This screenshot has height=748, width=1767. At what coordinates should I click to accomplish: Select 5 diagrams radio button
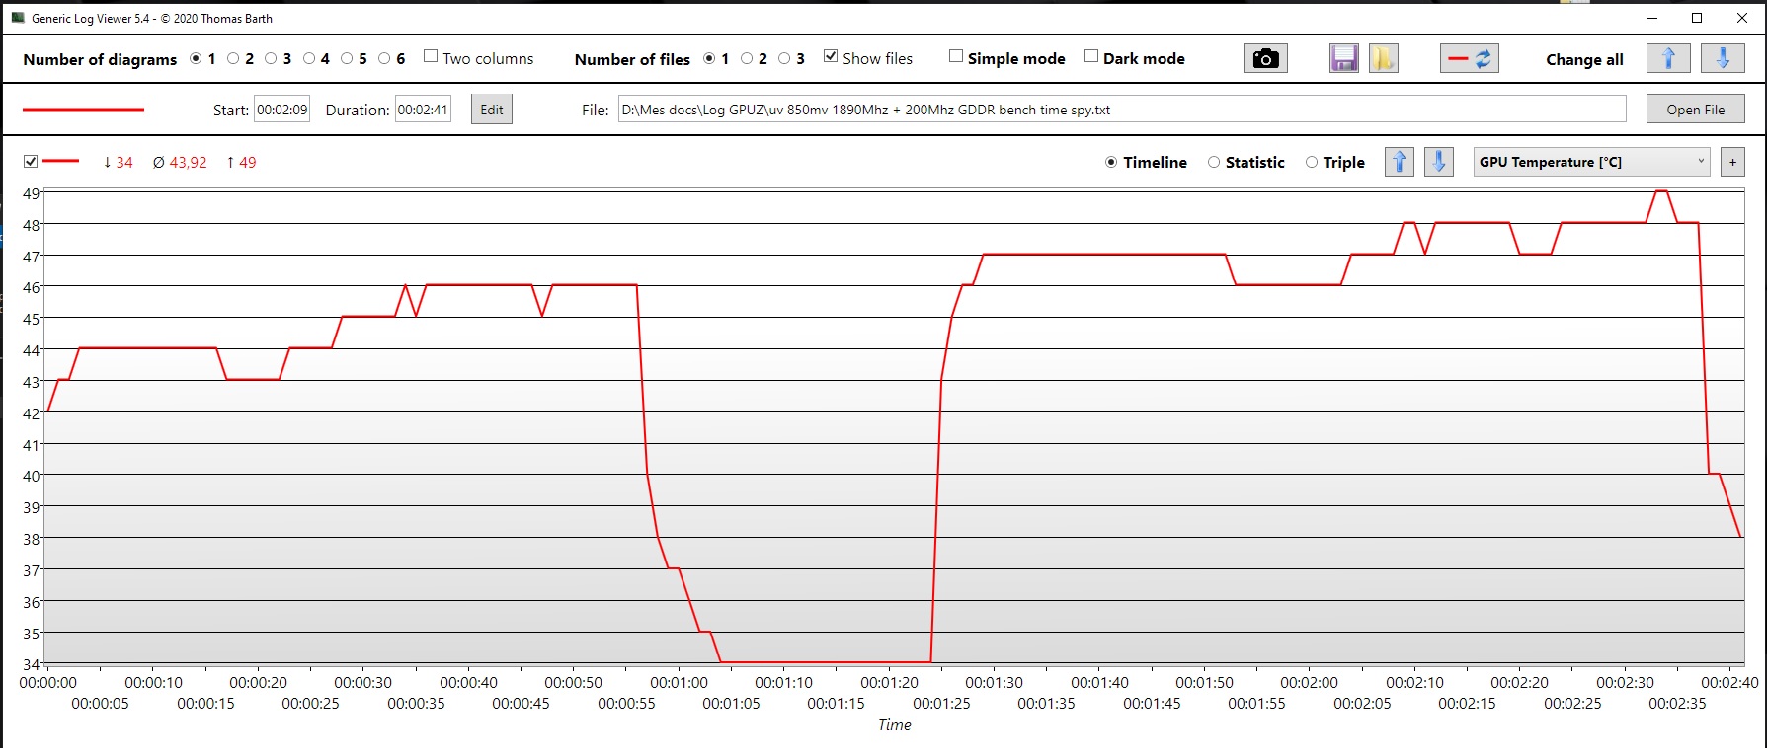347,59
